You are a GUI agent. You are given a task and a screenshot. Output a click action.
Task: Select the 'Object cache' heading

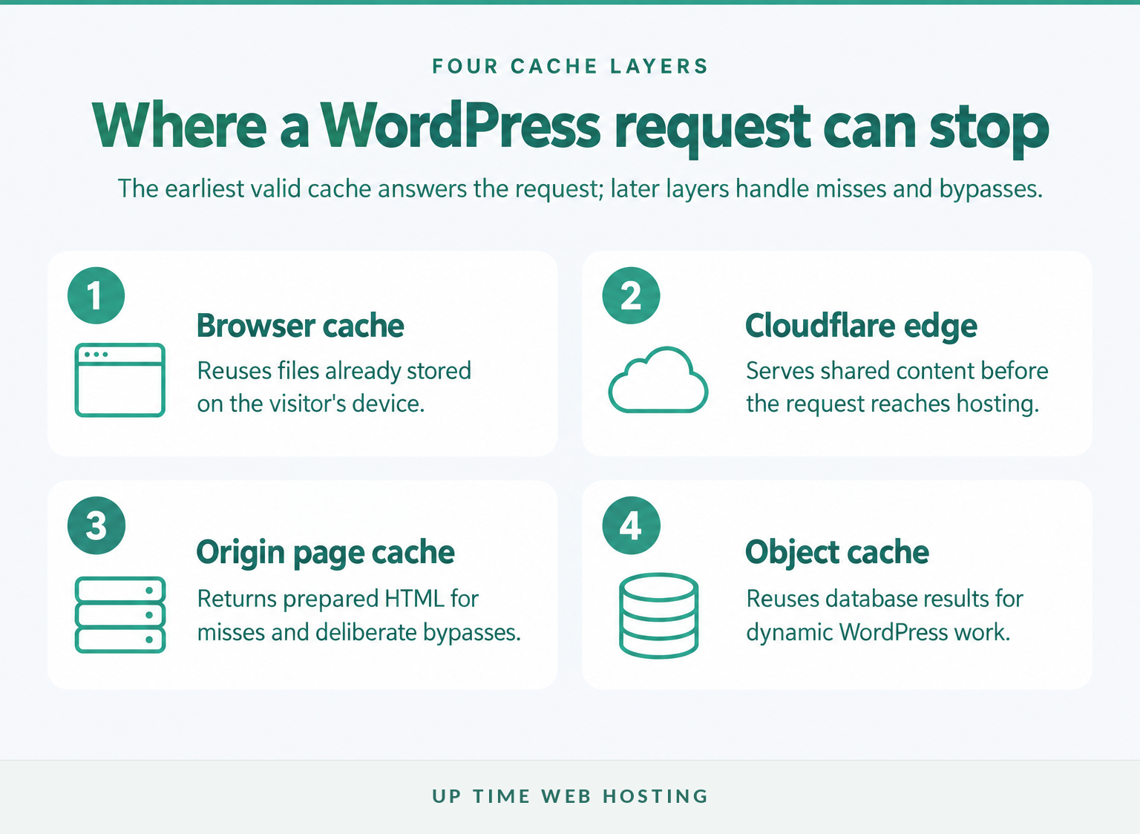pyautogui.click(x=837, y=553)
